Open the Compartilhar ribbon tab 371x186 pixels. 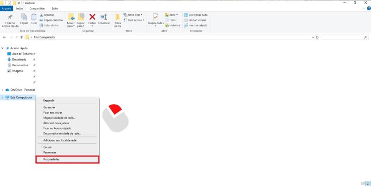[x=38, y=8]
